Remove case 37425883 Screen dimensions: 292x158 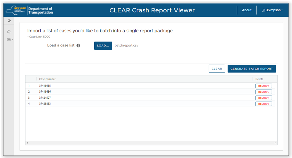(x=263, y=104)
